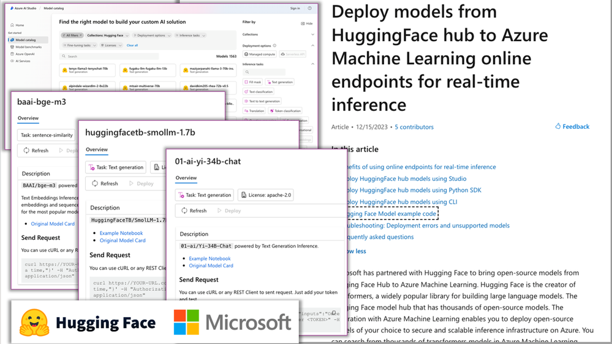Click Deploy in huggingfacetb-smollm-1.7b window

(x=142, y=183)
